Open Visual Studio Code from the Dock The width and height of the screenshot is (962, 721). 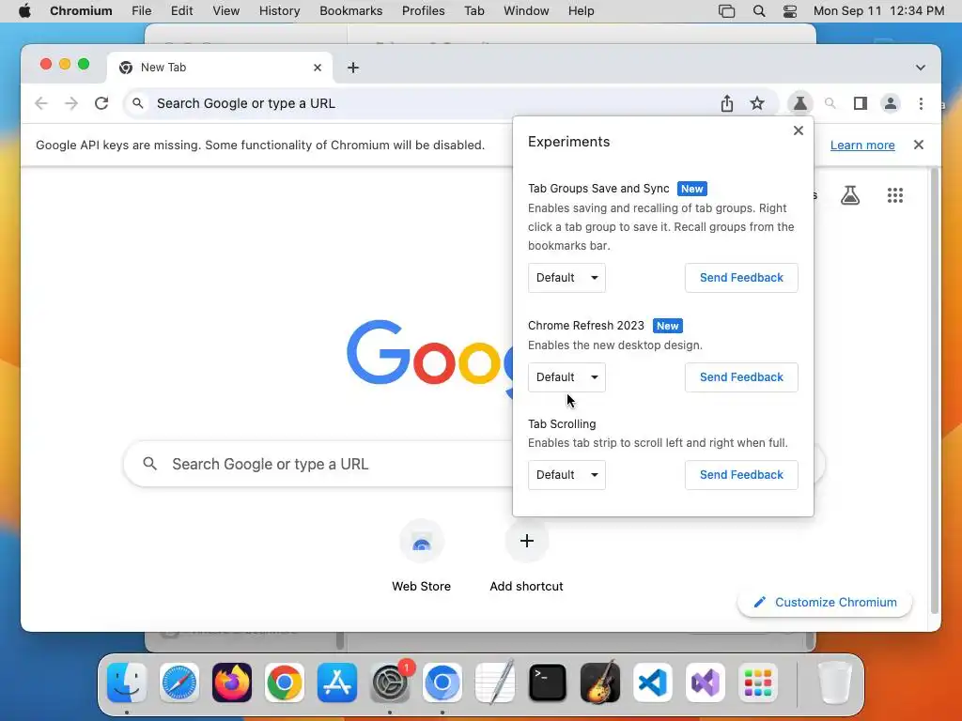click(652, 683)
